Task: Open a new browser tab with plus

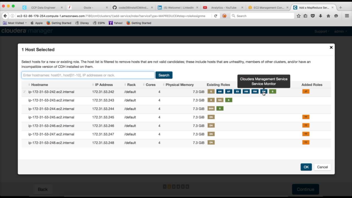Action: pyautogui.click(x=340, y=8)
